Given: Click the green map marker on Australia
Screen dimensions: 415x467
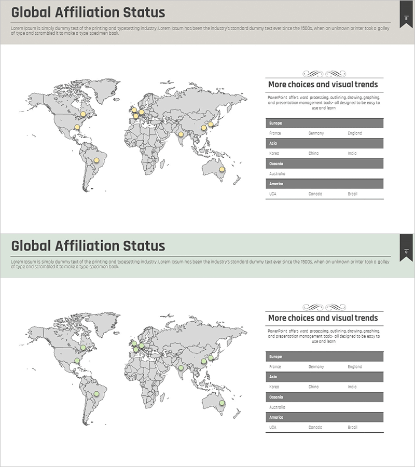Looking at the screenshot, I should point(222,403).
